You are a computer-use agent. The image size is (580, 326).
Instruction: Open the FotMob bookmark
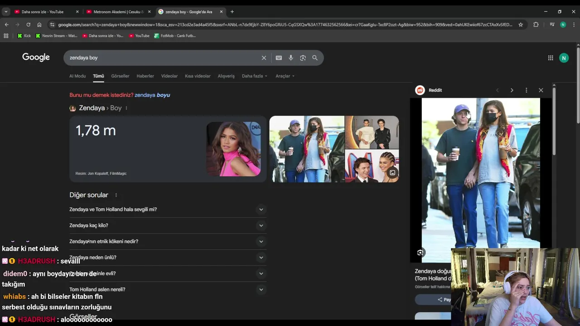(175, 36)
